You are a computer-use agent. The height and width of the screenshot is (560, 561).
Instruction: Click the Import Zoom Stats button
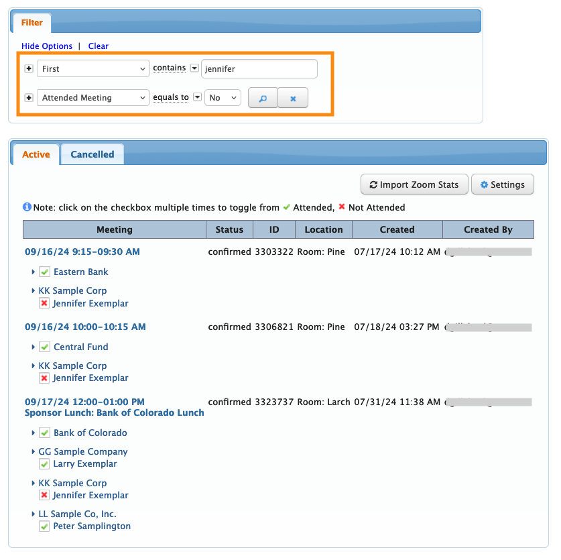(414, 184)
